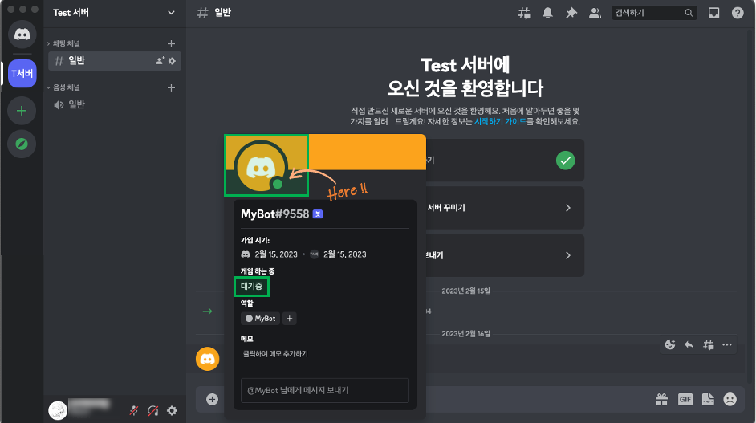
Task: Click 2월 15, 2023 Discord join date
Action: (276, 254)
